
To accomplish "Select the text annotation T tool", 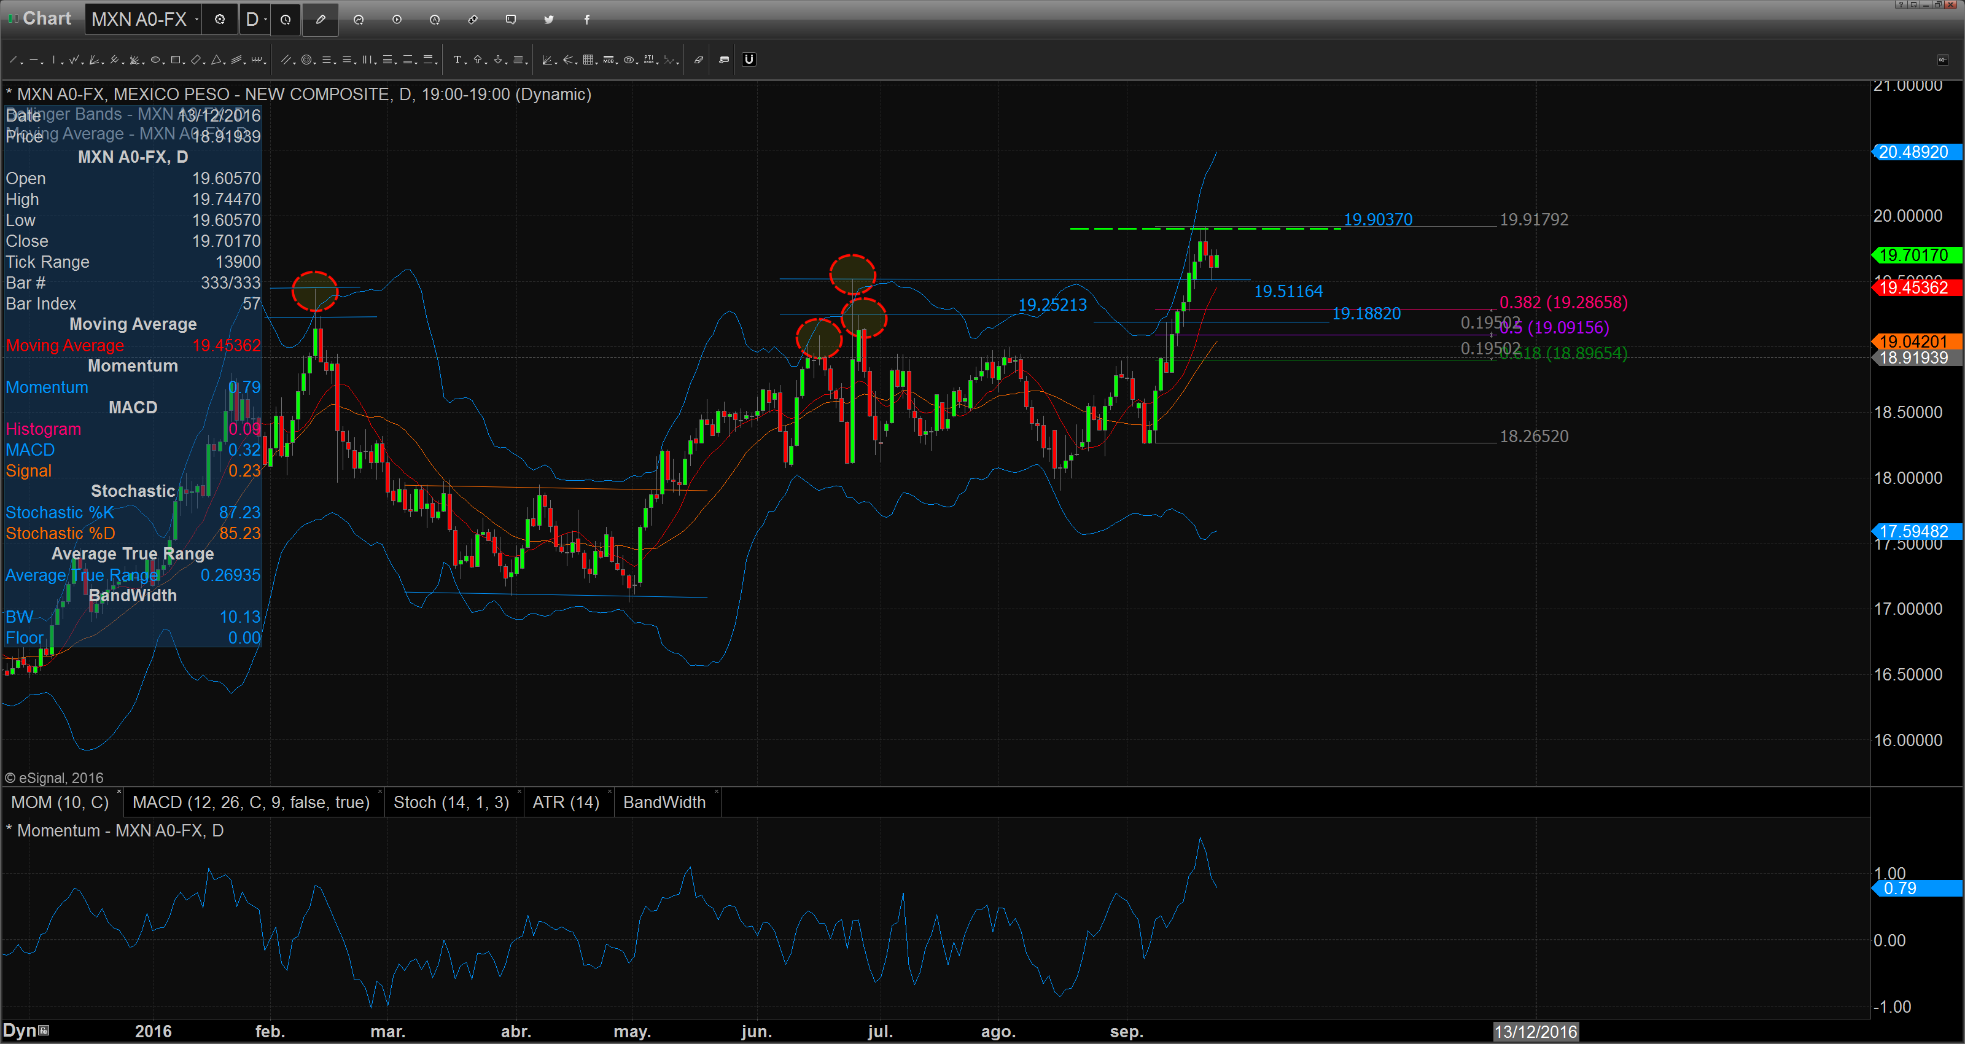I will tap(457, 60).
